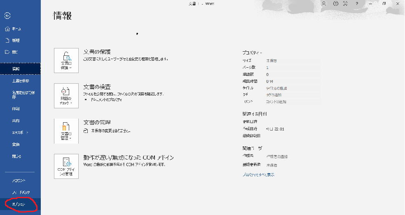
Task: Click the smiley face feedback icon
Action: click(335, 4)
